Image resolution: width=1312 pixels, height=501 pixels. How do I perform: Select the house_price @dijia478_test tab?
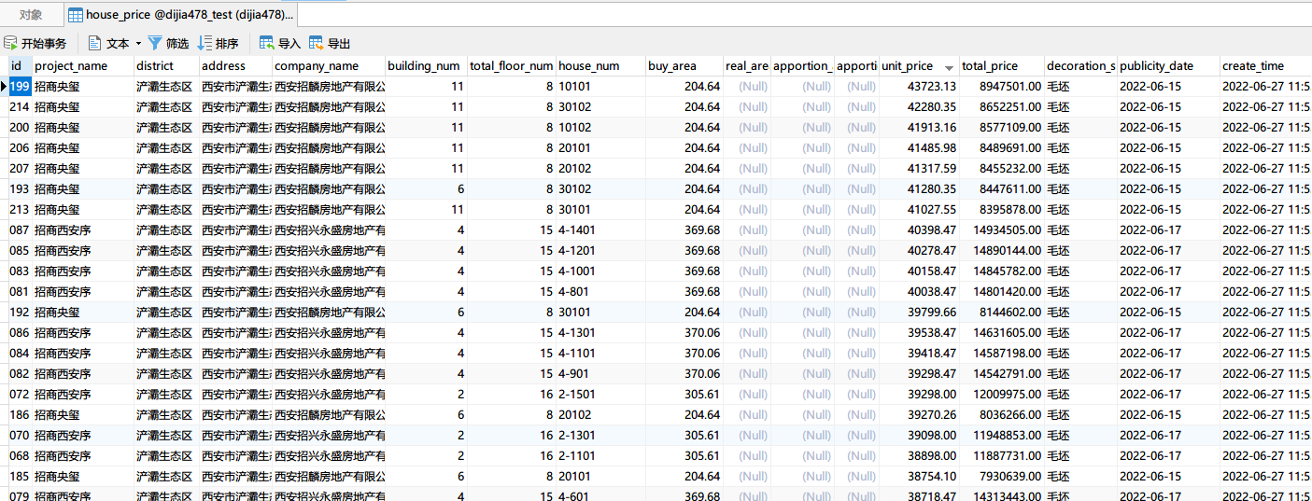click(x=189, y=15)
